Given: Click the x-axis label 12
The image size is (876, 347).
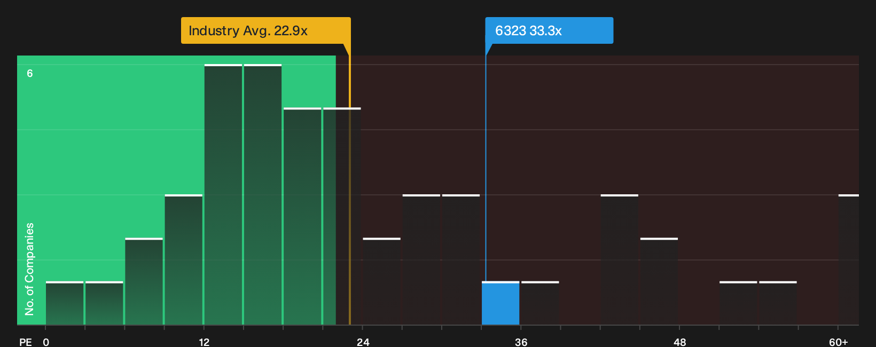Looking at the screenshot, I should (x=204, y=342).
